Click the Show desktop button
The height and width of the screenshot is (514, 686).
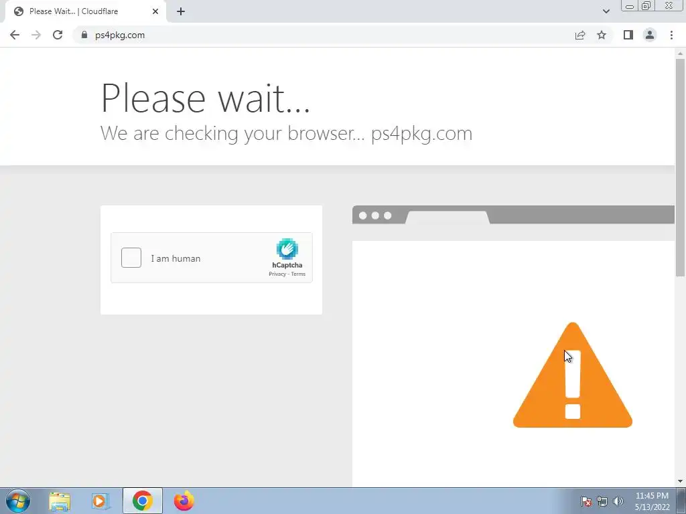[681, 501]
